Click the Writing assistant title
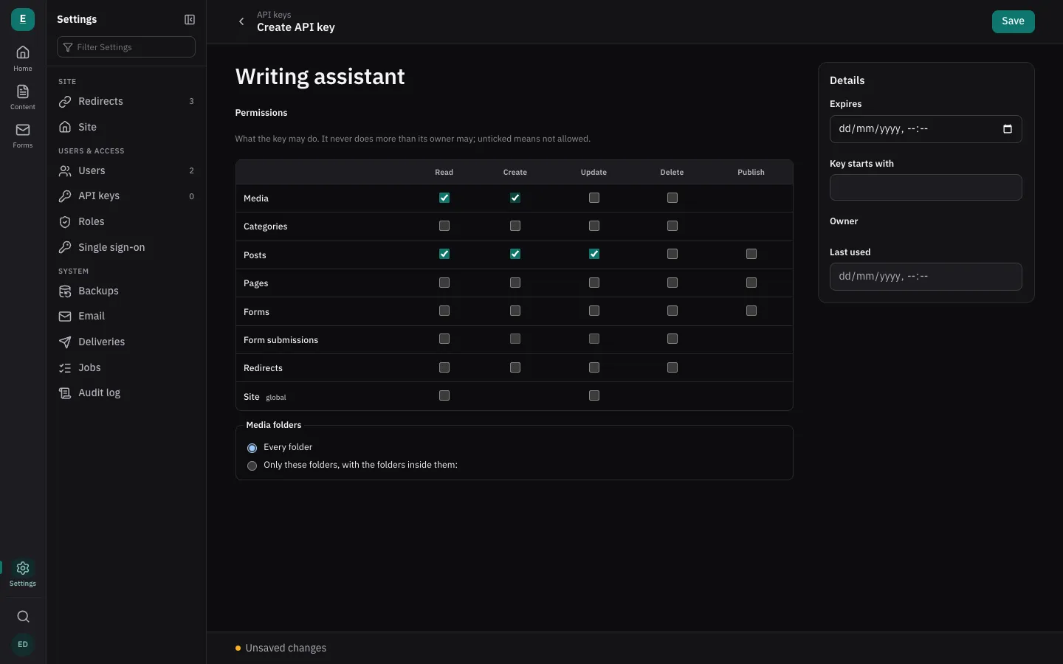This screenshot has width=1063, height=664. [x=320, y=77]
